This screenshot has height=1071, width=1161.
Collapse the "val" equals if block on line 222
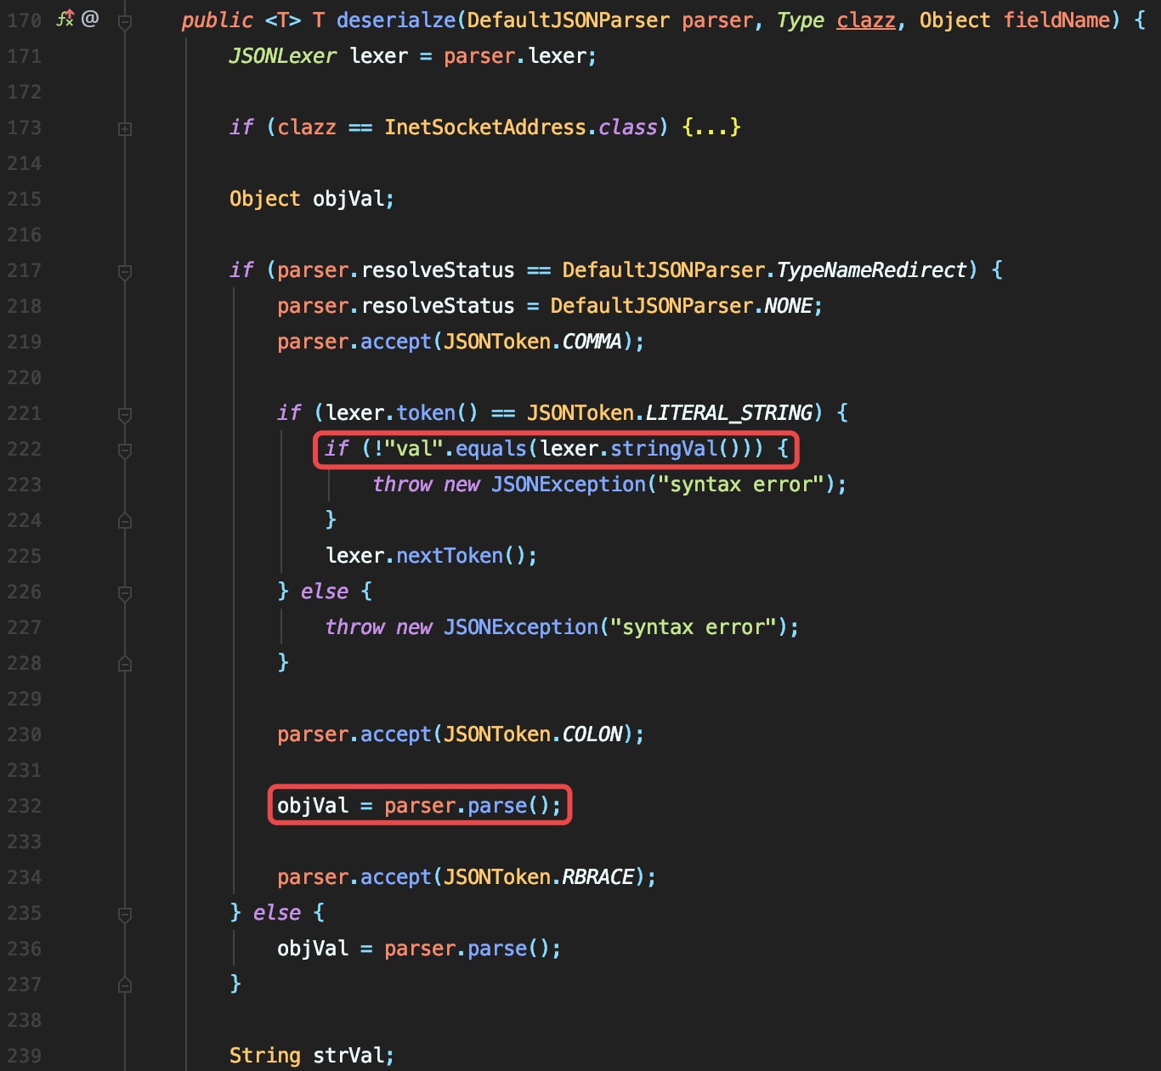click(x=125, y=450)
